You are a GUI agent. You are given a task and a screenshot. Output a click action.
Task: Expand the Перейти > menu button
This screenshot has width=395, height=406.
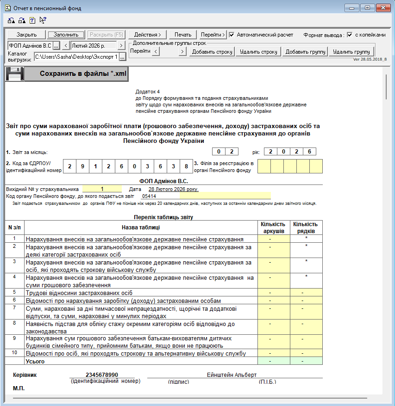pyautogui.click(x=213, y=35)
